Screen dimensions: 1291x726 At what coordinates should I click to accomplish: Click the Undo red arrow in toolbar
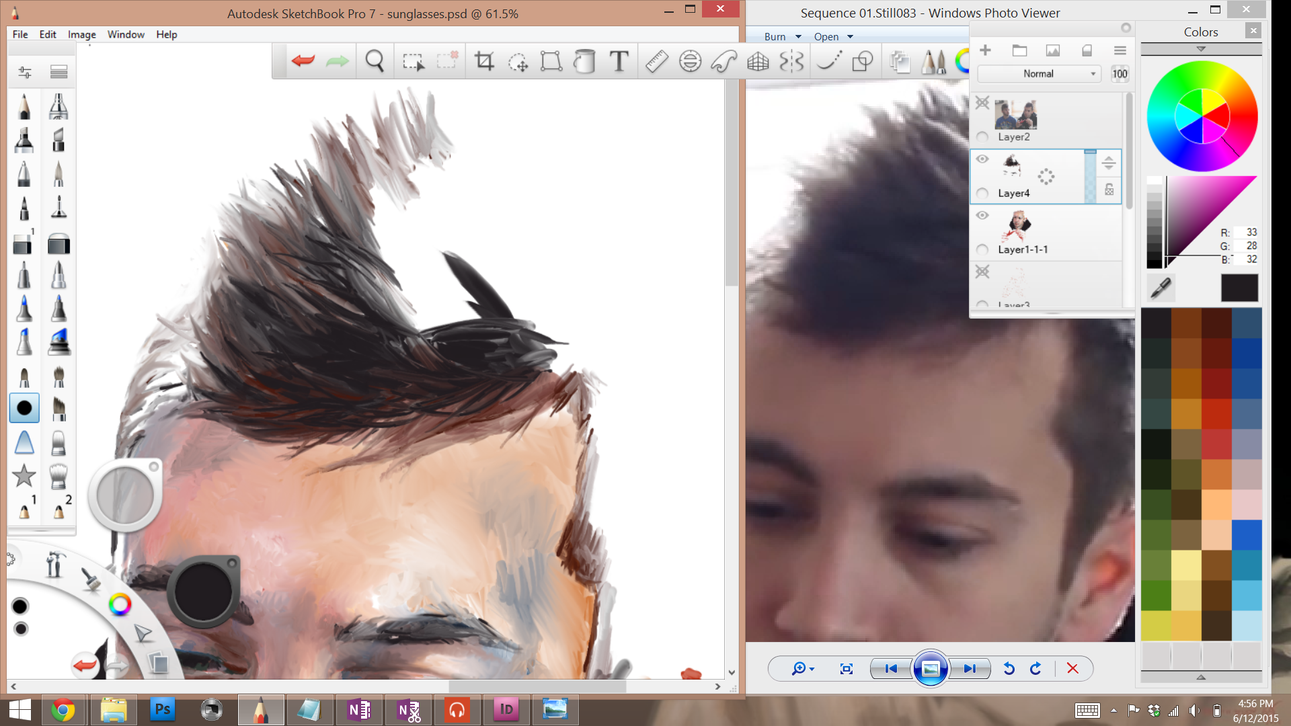pos(303,61)
